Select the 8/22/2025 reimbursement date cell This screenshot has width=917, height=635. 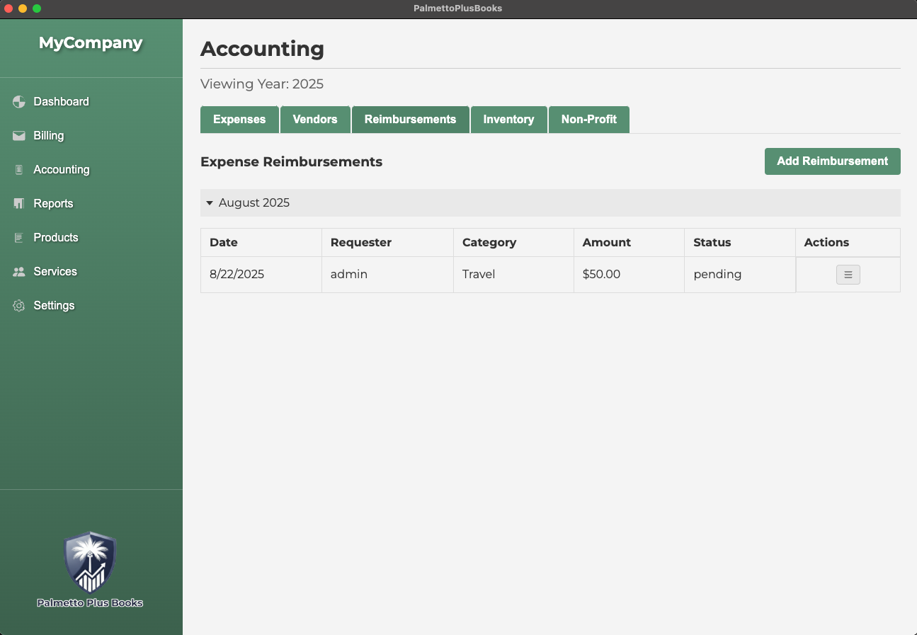(x=237, y=275)
